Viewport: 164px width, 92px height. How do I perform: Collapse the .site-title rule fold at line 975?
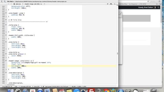pyautogui.click(x=6, y=42)
